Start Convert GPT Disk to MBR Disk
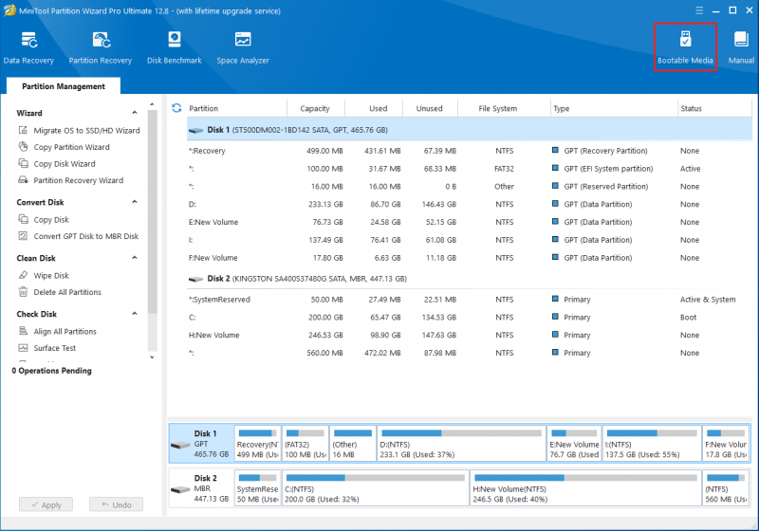Image resolution: width=759 pixels, height=531 pixels. point(86,236)
